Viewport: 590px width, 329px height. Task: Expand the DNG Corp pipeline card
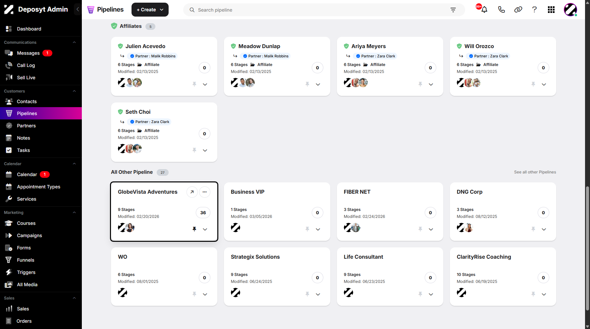click(x=544, y=229)
